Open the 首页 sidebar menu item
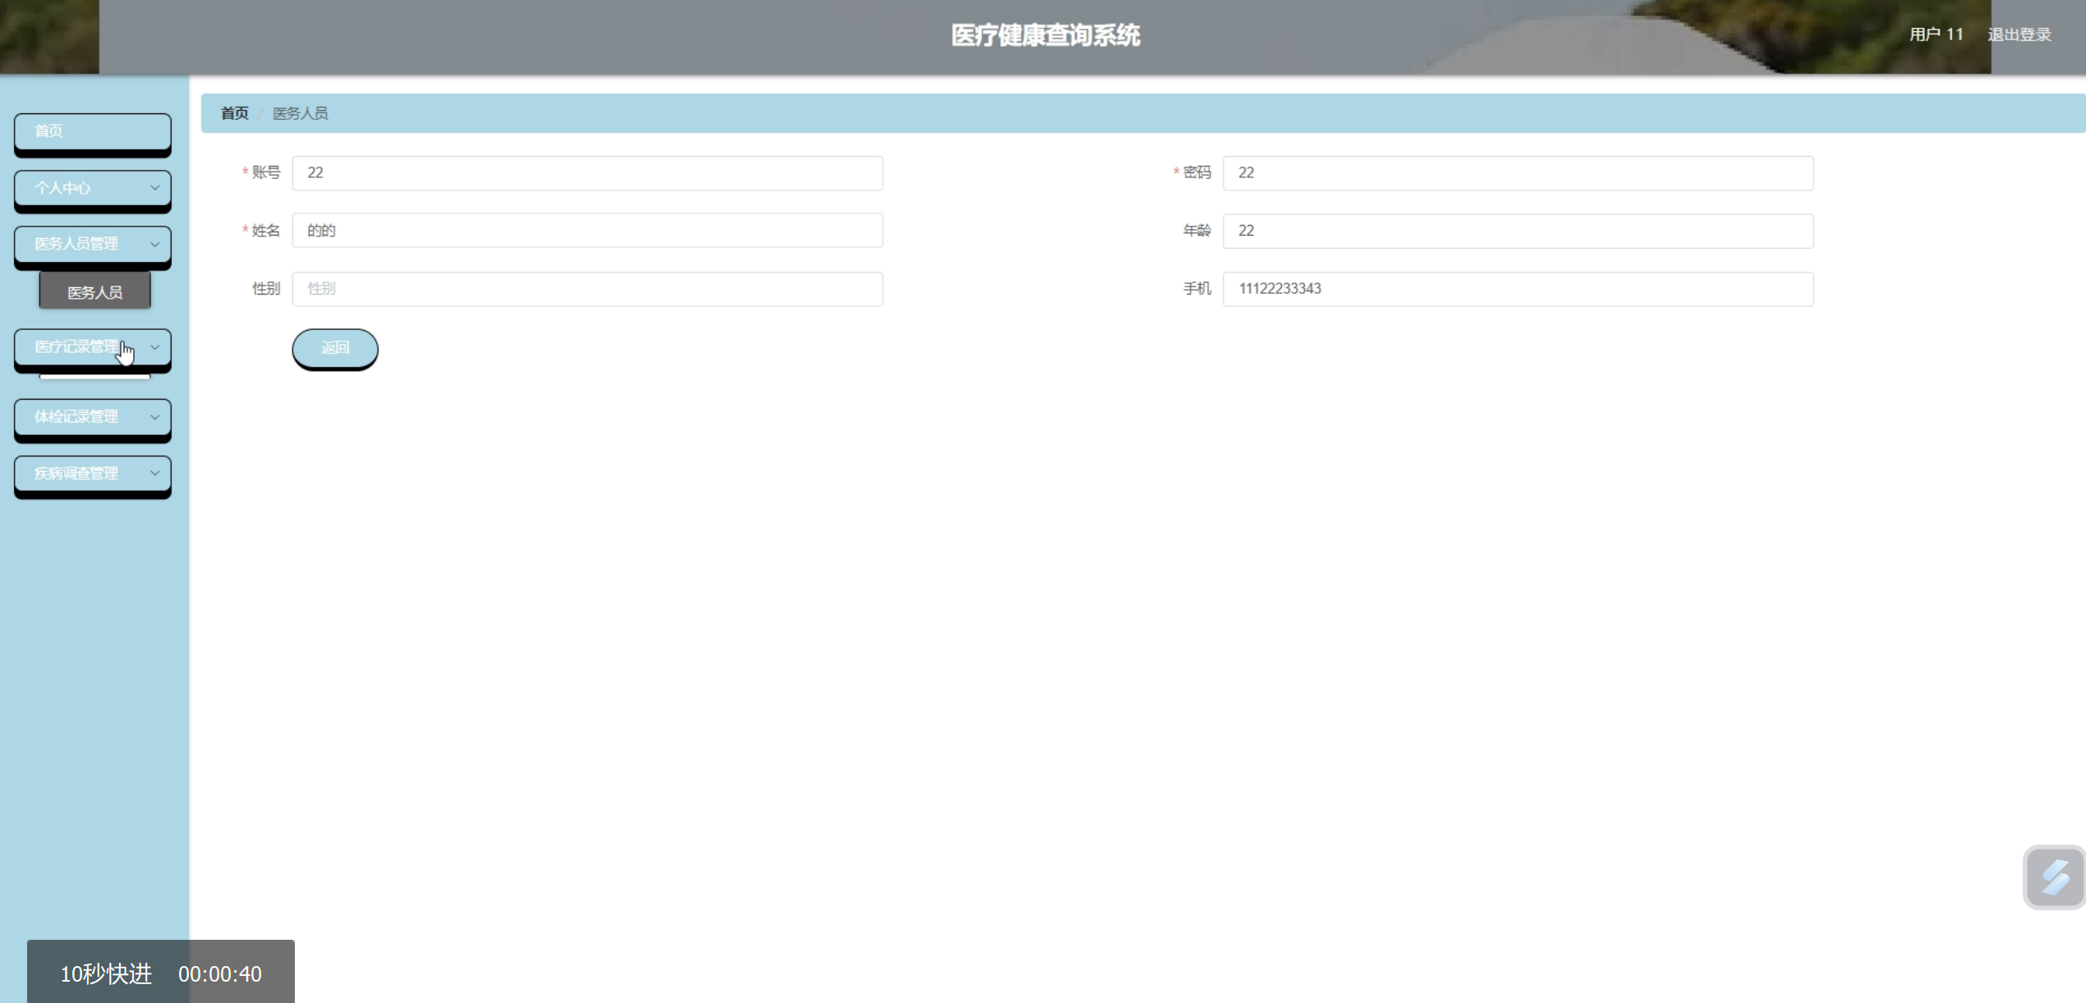Screen dimensions: 2086x1003 (92, 131)
